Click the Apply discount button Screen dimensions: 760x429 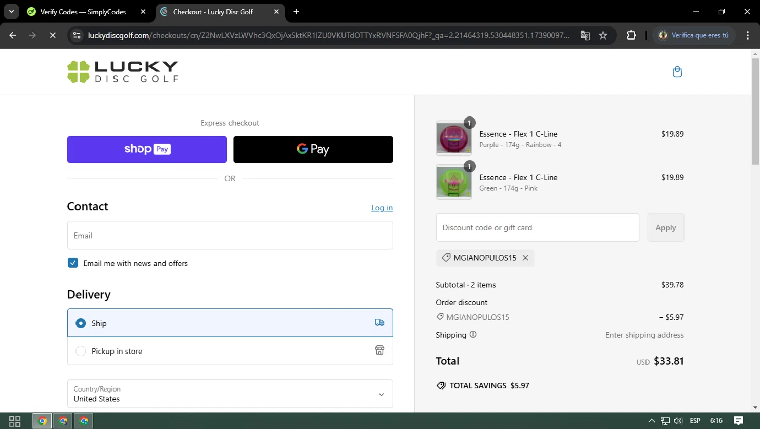point(665,227)
